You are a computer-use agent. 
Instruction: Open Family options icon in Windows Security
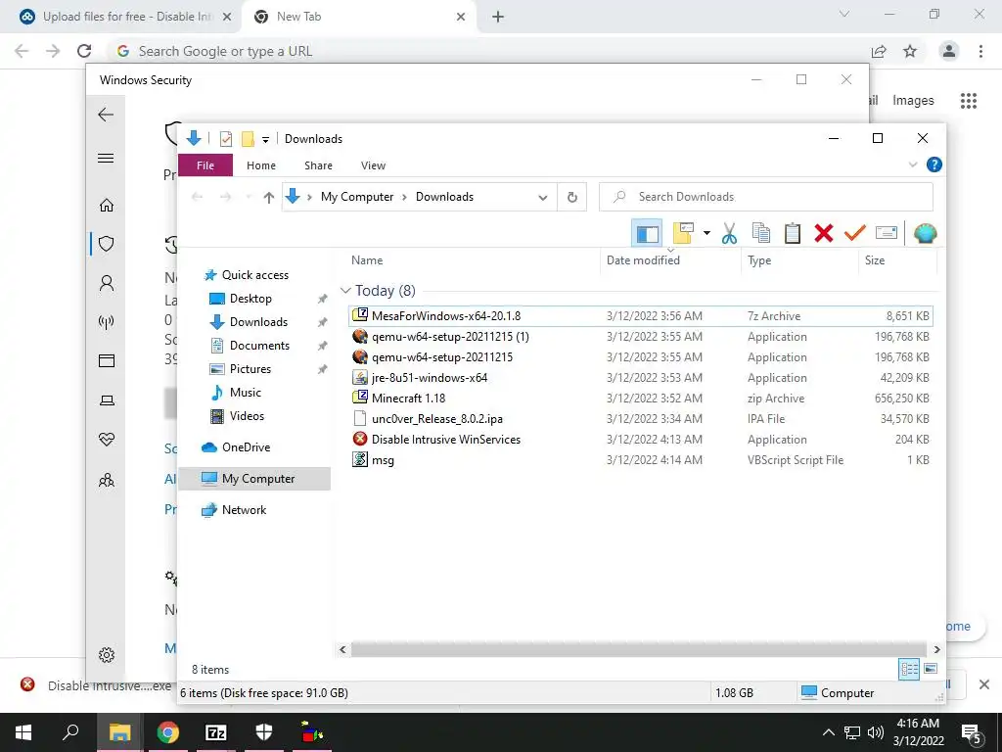click(106, 480)
